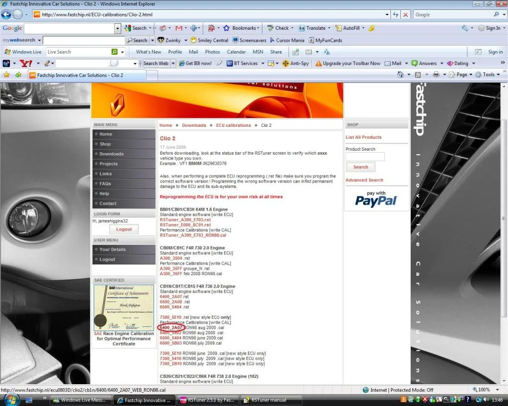Open MyFunCards from the toolbar

click(325, 41)
